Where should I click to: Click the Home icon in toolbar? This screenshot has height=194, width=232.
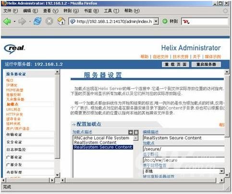pos(61,21)
